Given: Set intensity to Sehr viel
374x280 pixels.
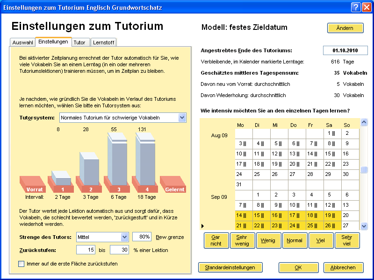Looking at the screenshot, I should [x=347, y=240].
